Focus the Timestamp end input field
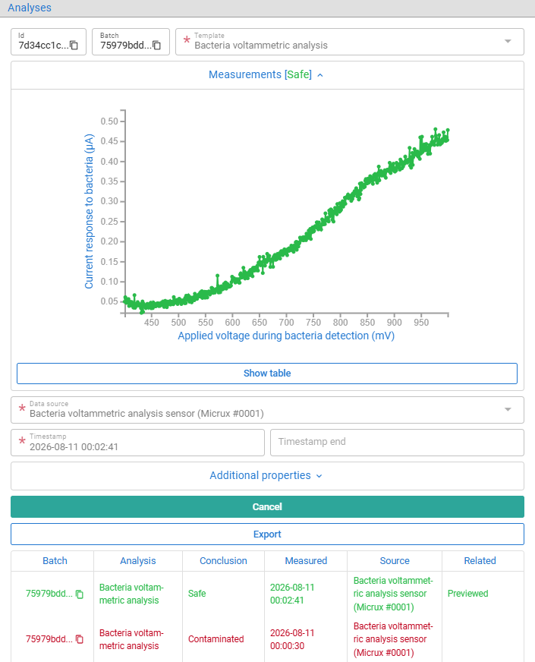 [397, 443]
